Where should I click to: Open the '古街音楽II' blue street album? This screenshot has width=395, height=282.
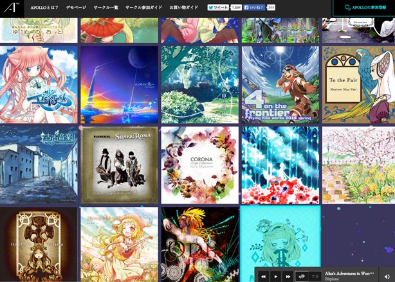39,165
